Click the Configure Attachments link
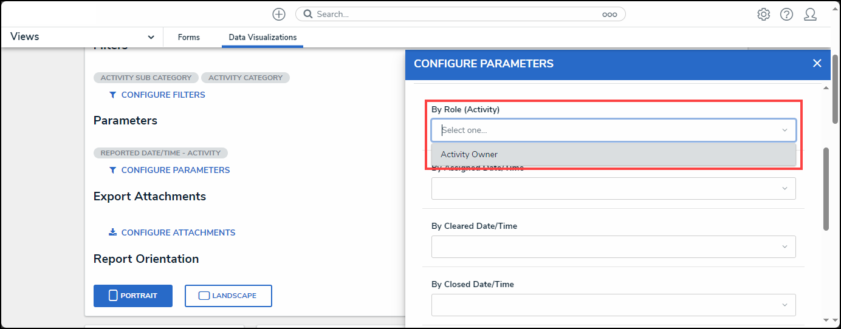841x329 pixels. point(178,232)
